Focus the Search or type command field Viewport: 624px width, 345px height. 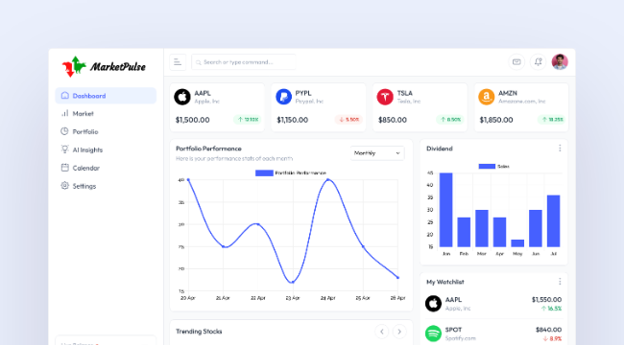tap(244, 62)
